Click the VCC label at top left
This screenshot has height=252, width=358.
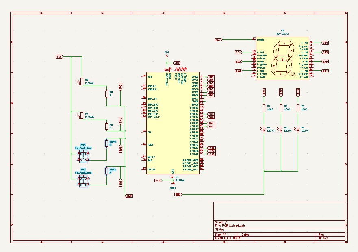tap(59, 57)
